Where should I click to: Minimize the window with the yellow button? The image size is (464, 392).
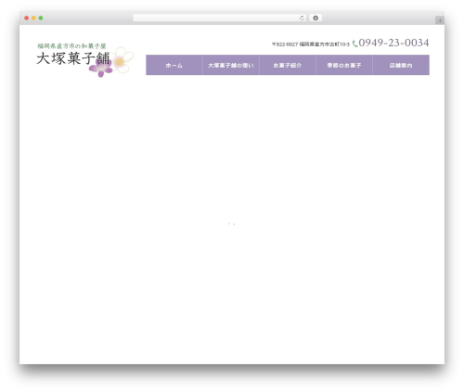(x=33, y=19)
